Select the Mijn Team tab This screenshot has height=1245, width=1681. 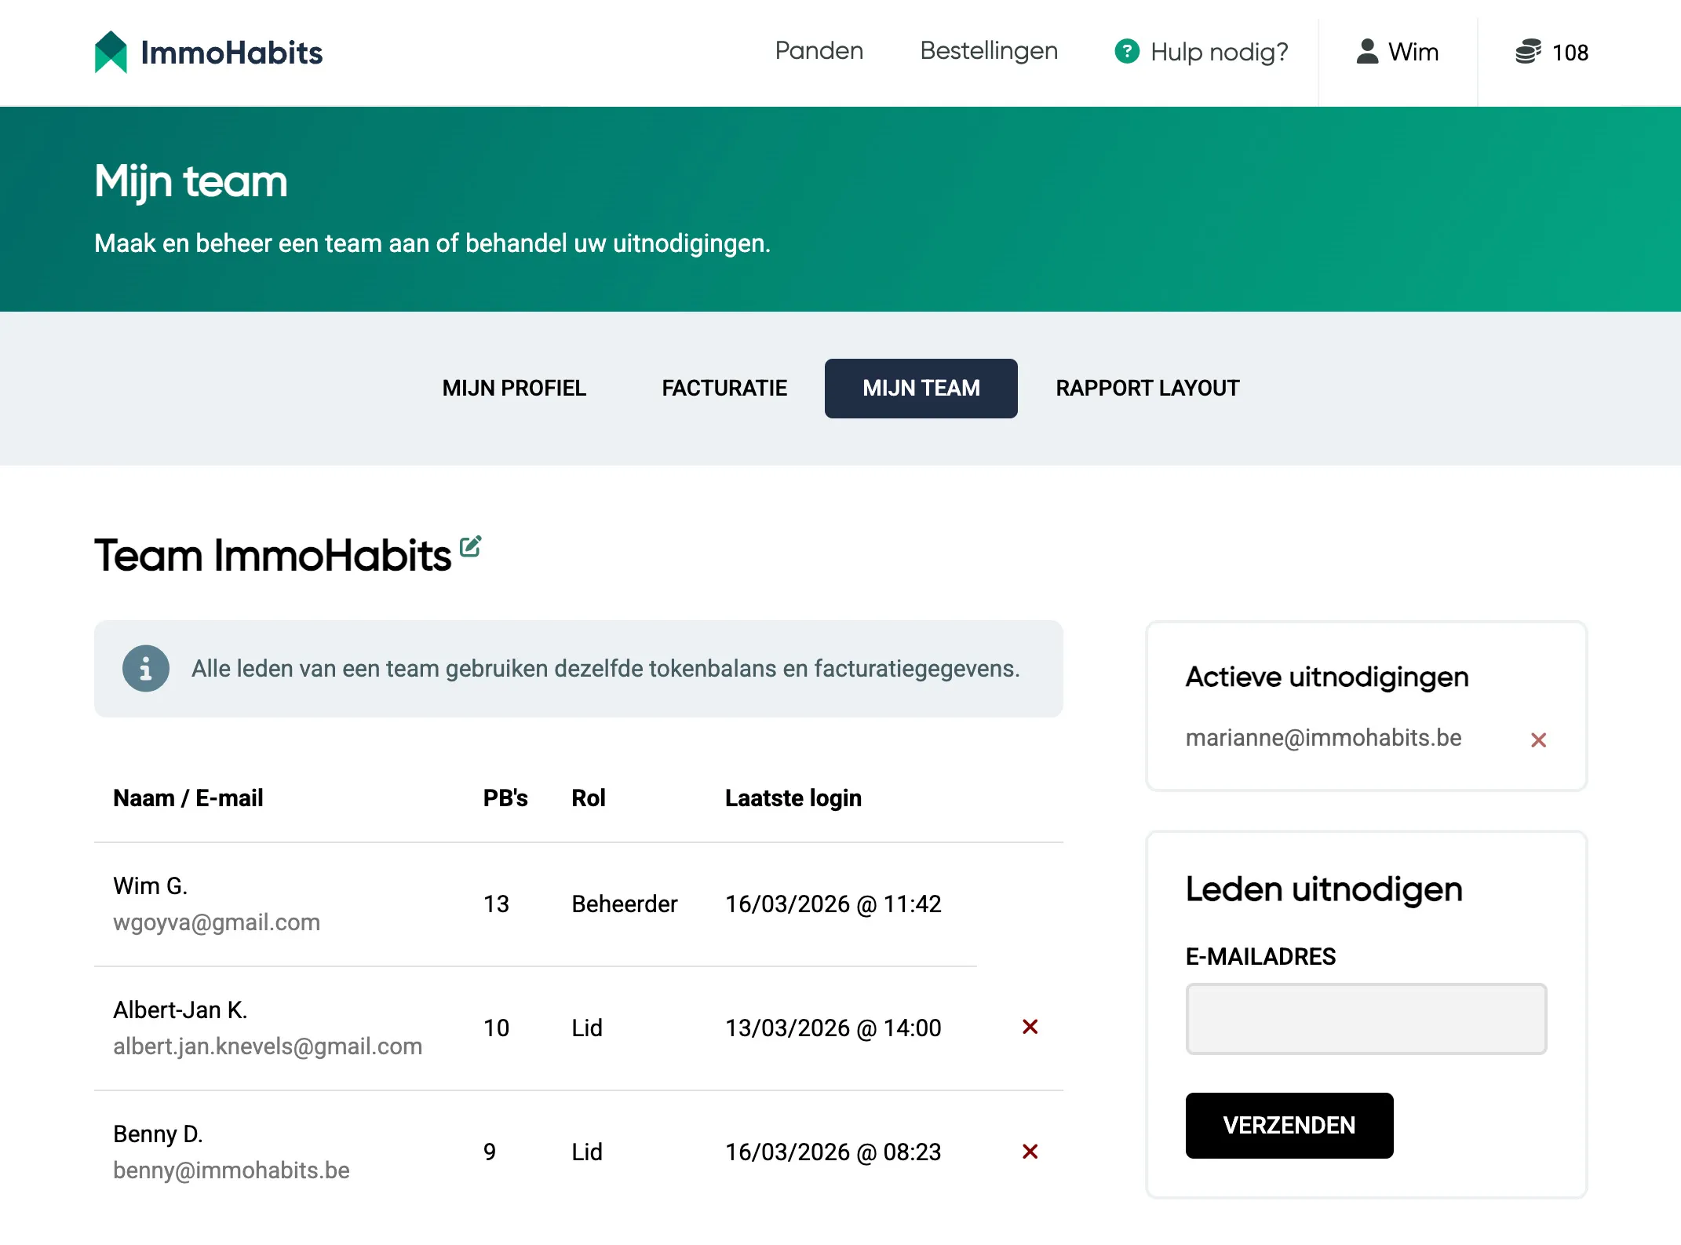tap(921, 389)
